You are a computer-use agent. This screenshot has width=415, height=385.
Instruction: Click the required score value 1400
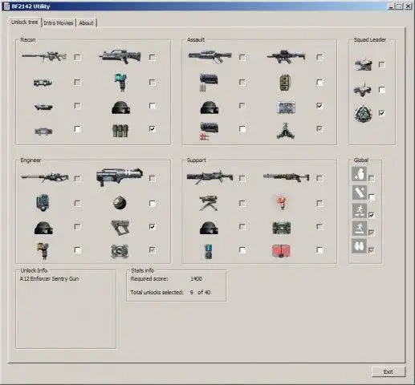196,278
